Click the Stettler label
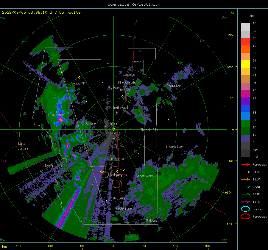The width and height of the screenshot is (268, 250). pyautogui.click(x=174, y=86)
